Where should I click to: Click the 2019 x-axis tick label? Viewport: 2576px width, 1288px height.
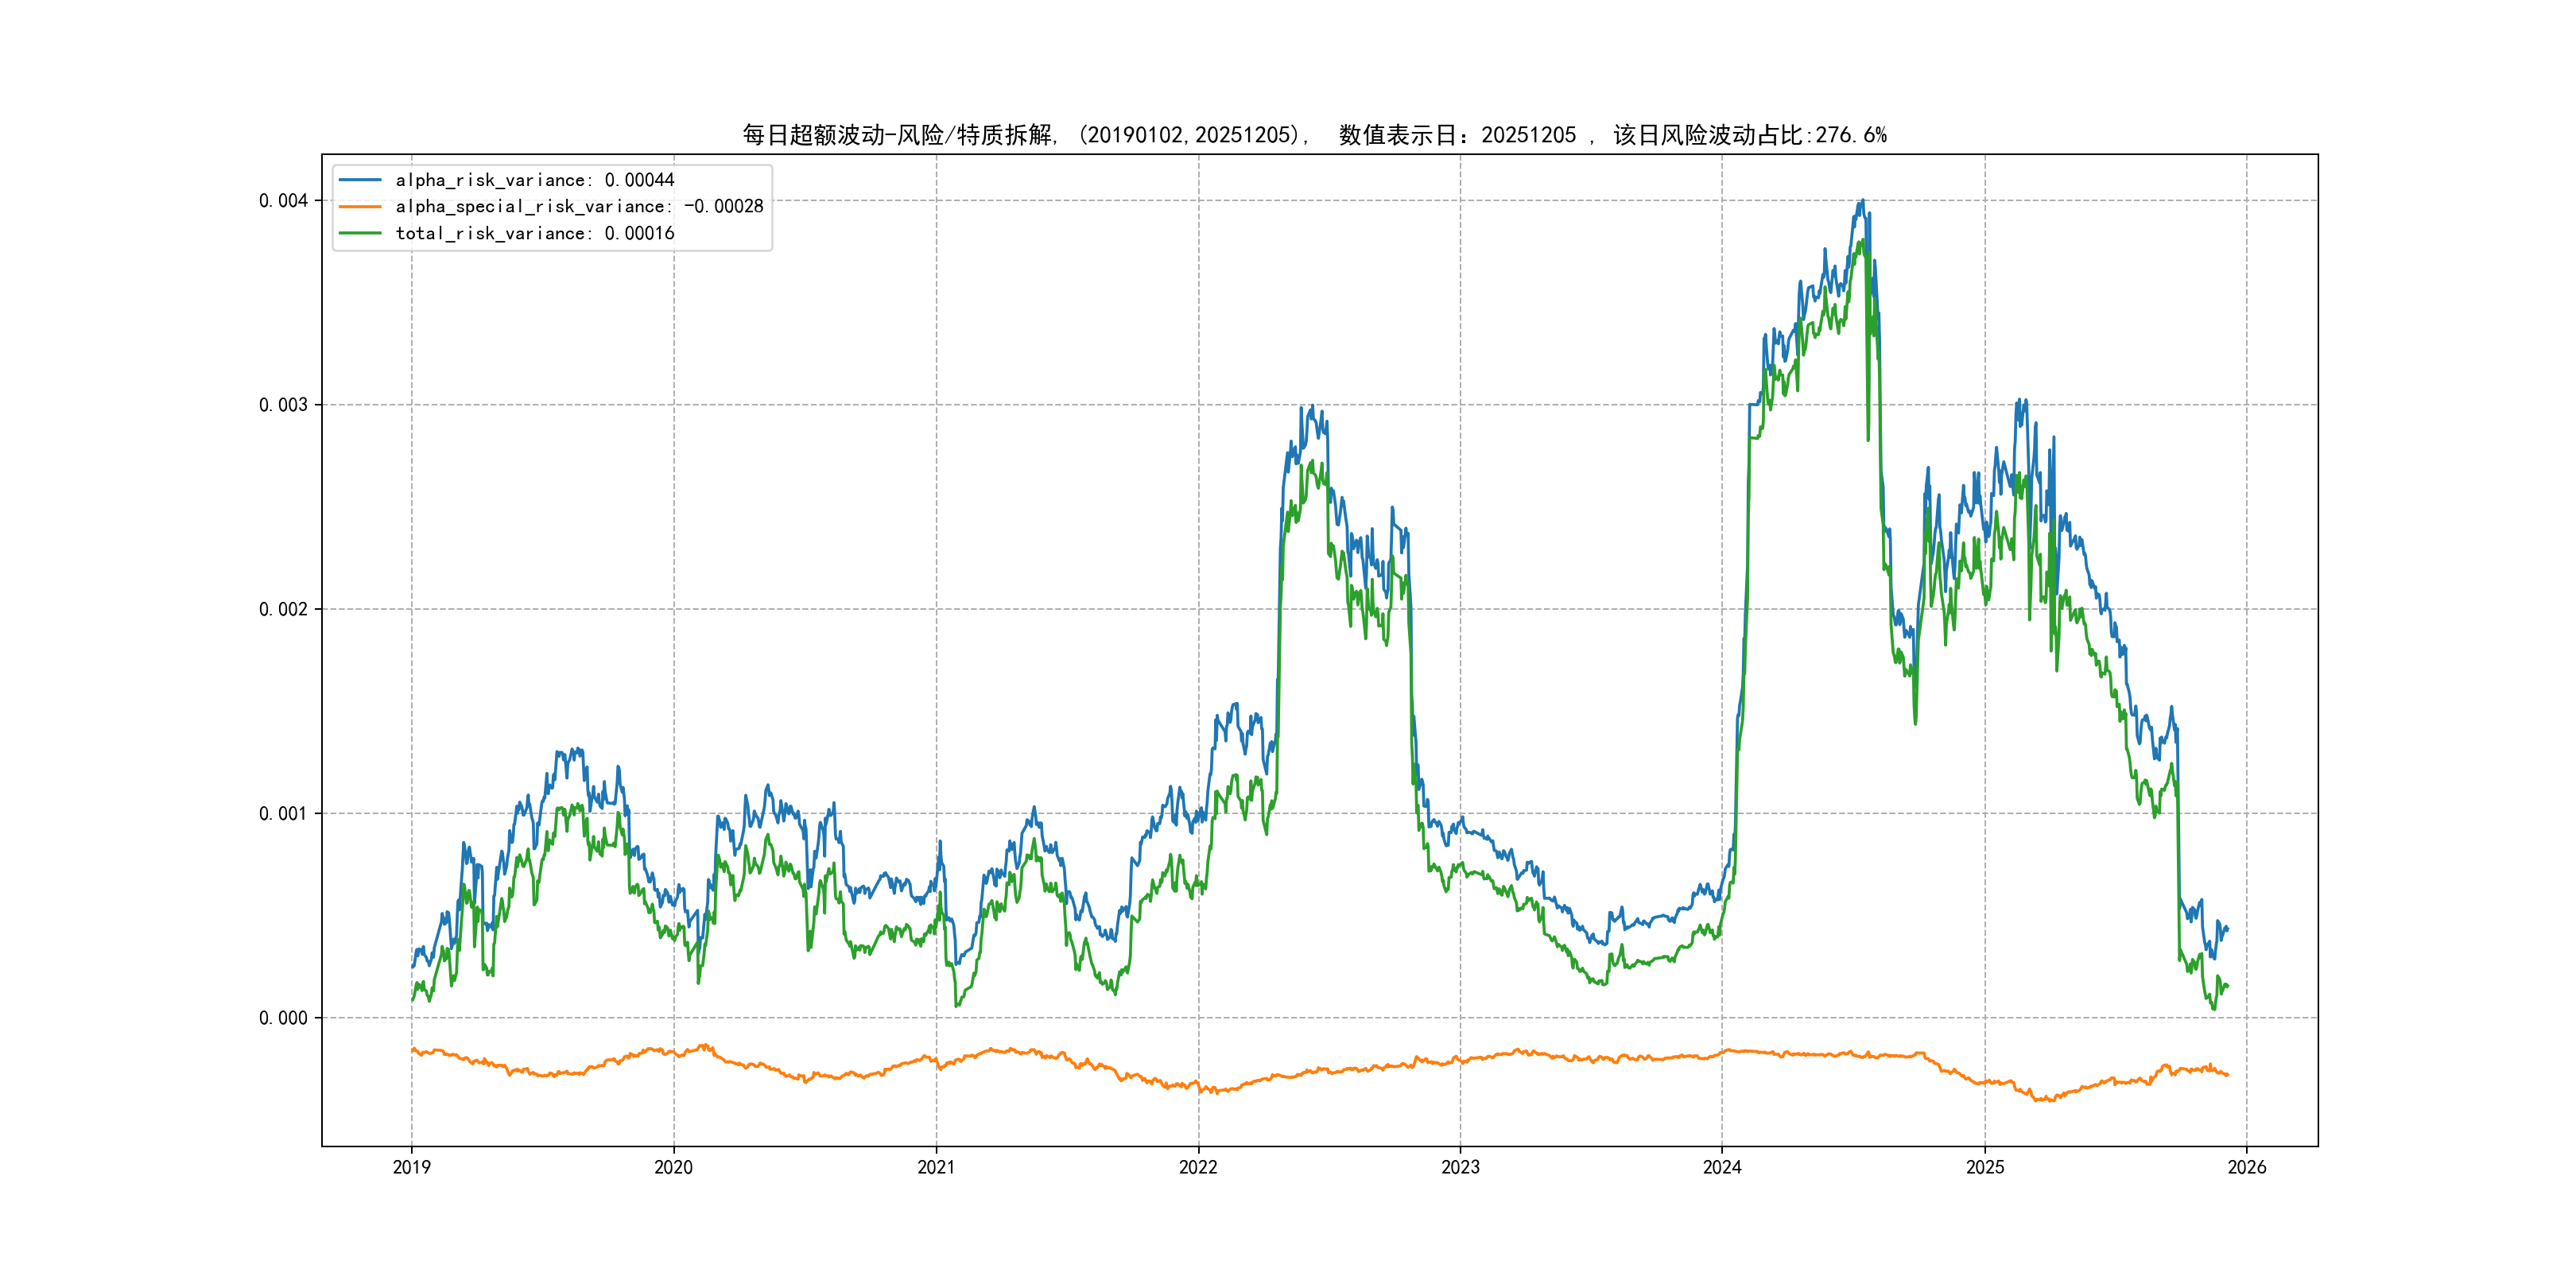pos(411,1167)
